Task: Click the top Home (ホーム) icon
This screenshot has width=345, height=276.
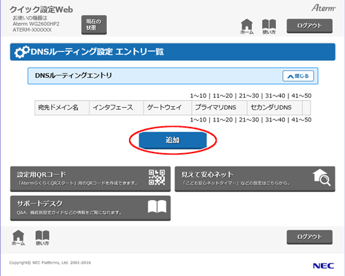Action: 247,26
